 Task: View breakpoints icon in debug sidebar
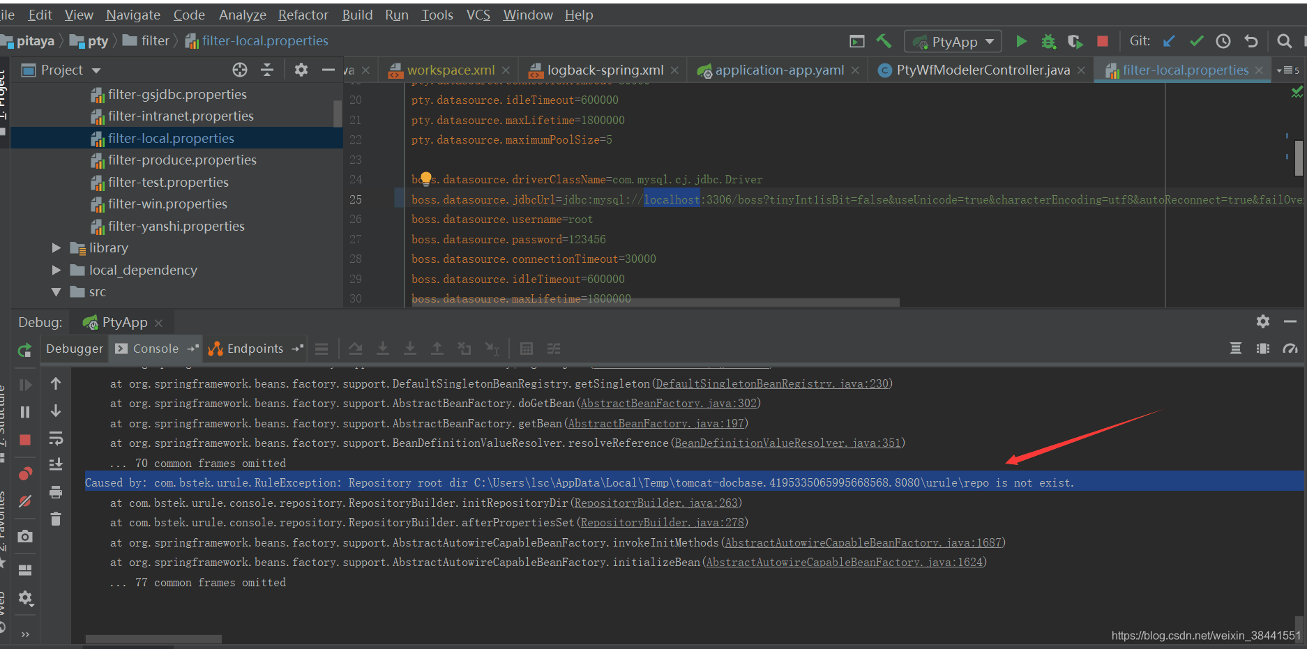point(25,474)
